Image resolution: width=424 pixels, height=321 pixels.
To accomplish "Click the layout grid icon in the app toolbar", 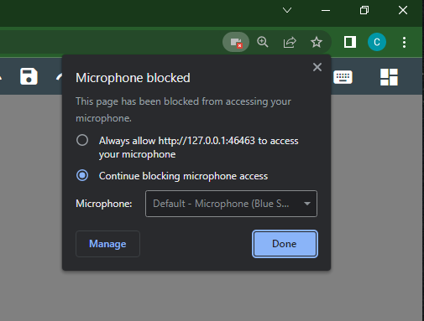I will click(389, 77).
